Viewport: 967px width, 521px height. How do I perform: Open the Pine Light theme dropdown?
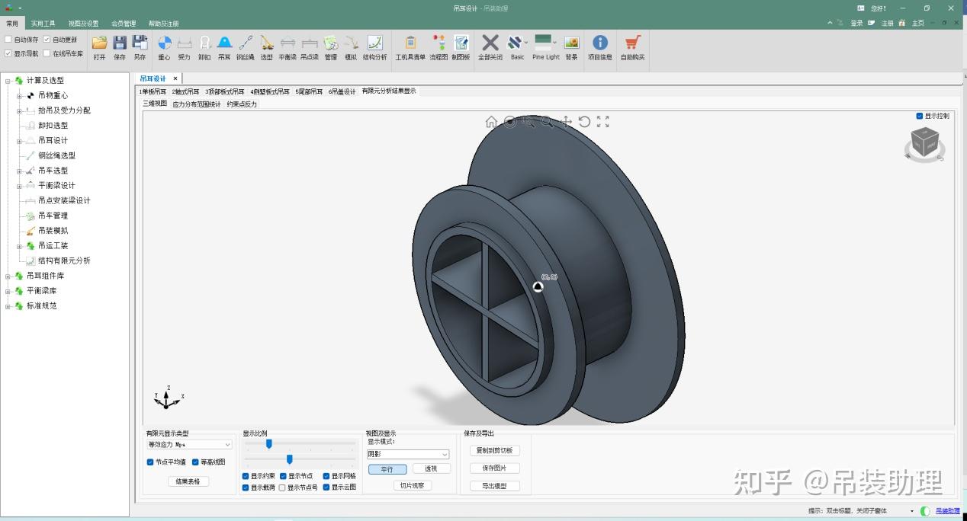click(x=554, y=43)
